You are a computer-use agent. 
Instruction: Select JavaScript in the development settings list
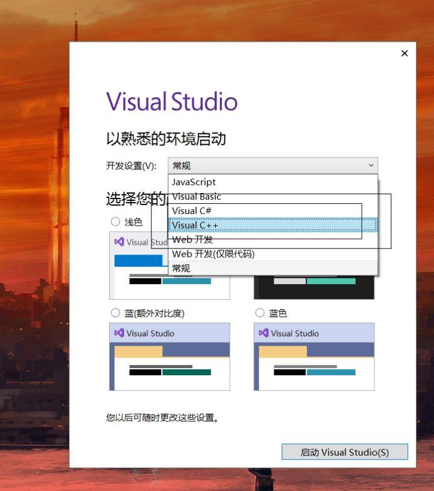click(272, 182)
